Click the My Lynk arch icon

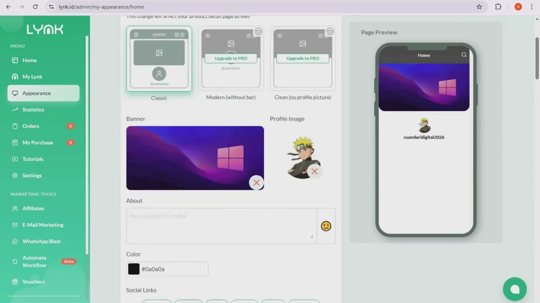click(x=15, y=77)
